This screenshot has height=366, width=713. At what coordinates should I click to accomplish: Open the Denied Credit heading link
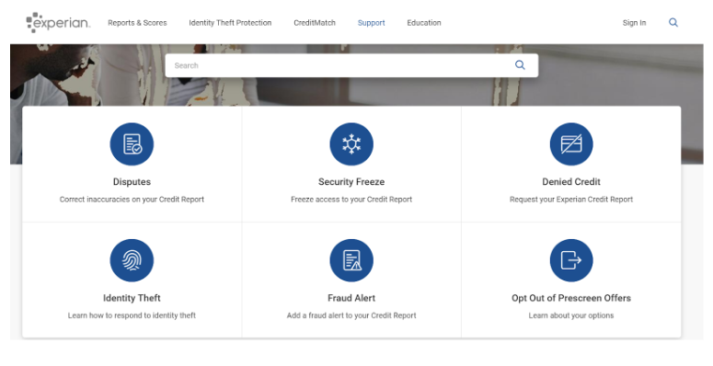[x=571, y=182]
